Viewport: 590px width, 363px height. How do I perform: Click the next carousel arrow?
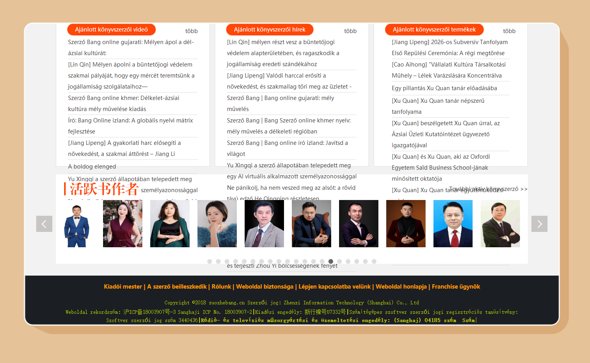pos(539,224)
